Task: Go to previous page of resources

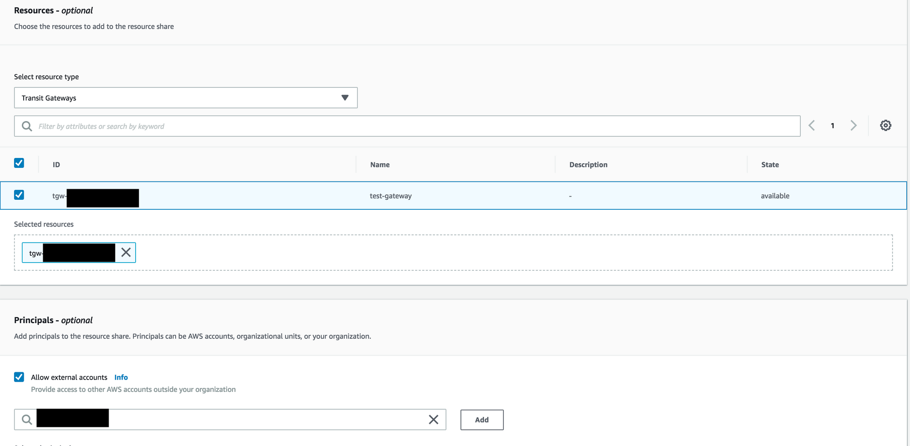Action: click(x=812, y=126)
